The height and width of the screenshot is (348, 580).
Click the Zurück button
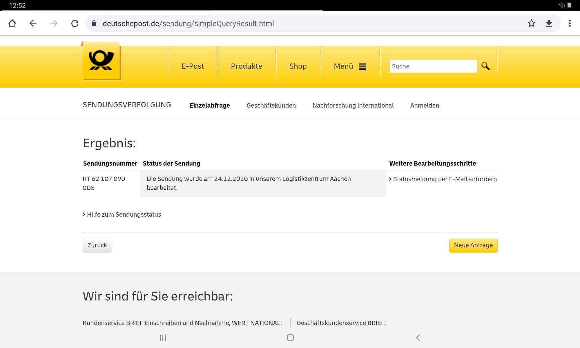click(x=97, y=245)
